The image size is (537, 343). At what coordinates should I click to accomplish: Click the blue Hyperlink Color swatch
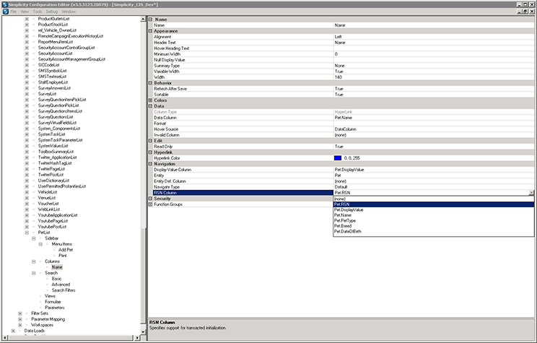pyautogui.click(x=338, y=158)
